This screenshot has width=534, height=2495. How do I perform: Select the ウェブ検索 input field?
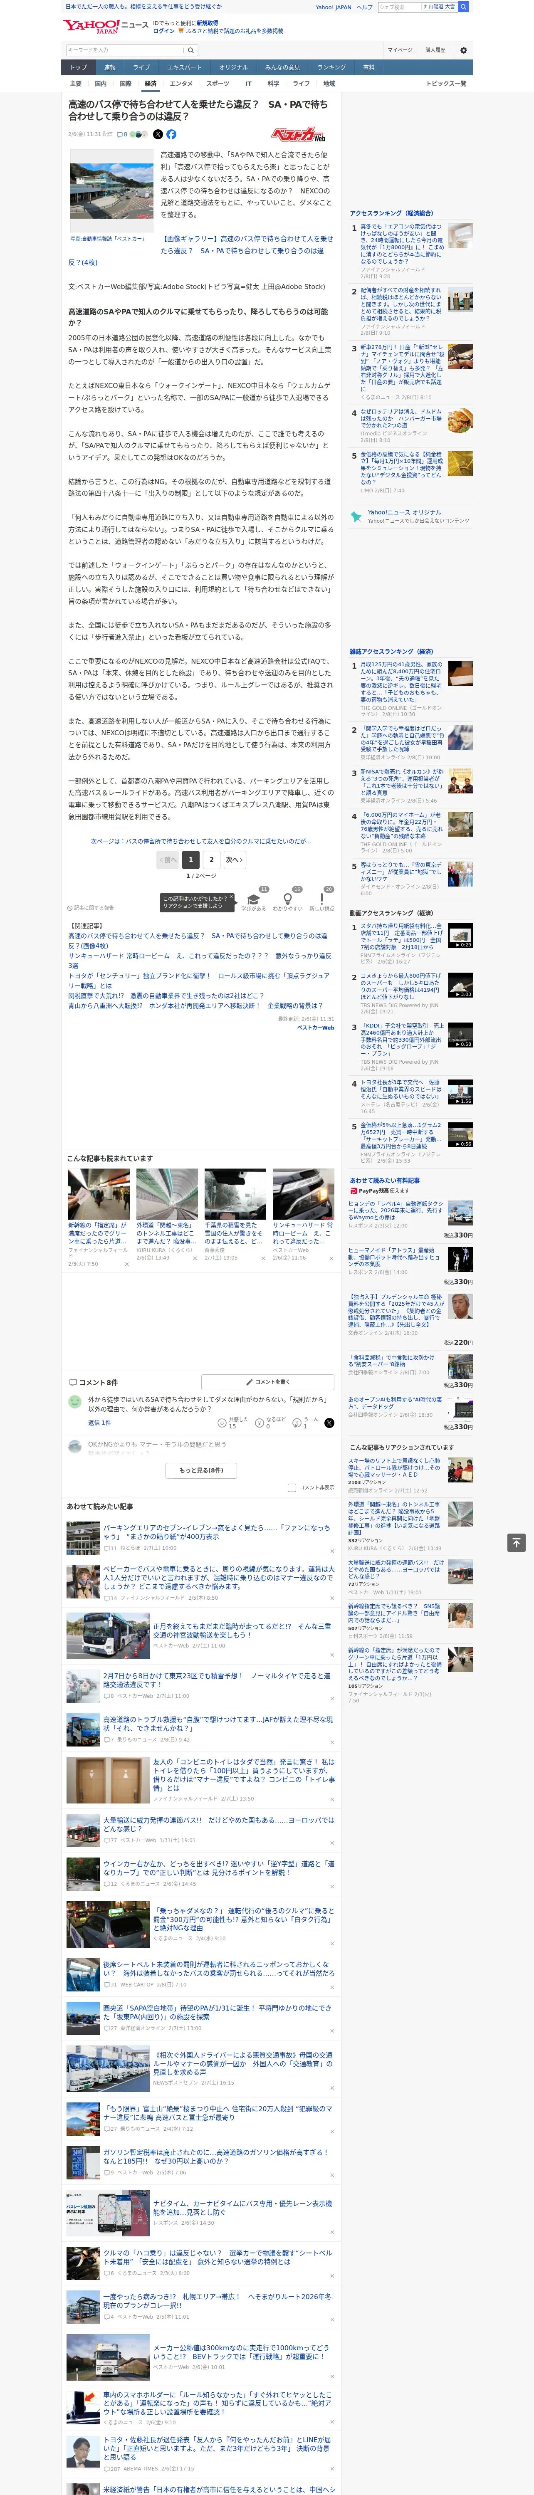[x=399, y=7]
